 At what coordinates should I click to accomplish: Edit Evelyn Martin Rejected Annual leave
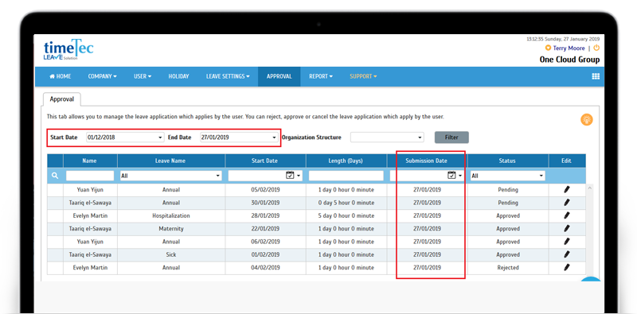(567, 267)
